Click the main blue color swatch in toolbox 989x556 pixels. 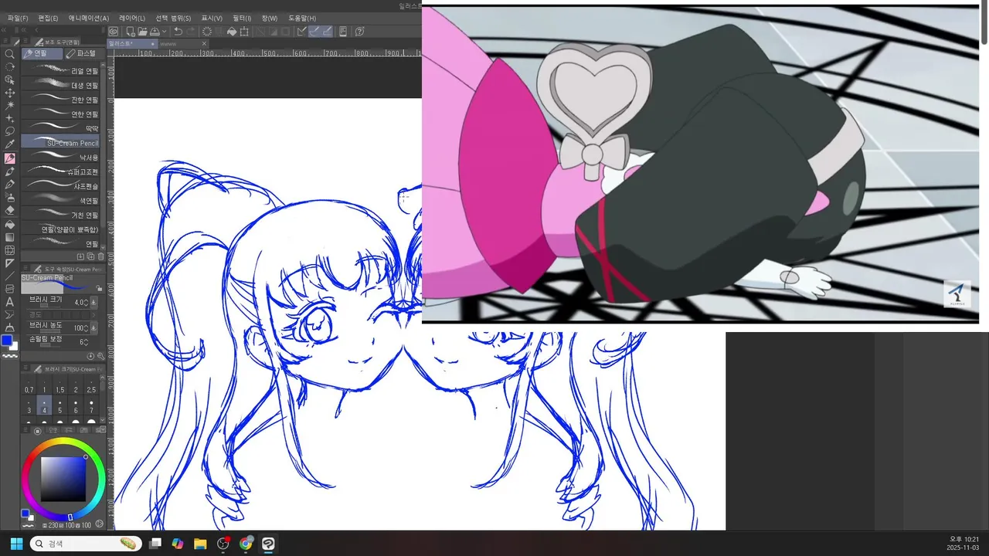click(7, 341)
